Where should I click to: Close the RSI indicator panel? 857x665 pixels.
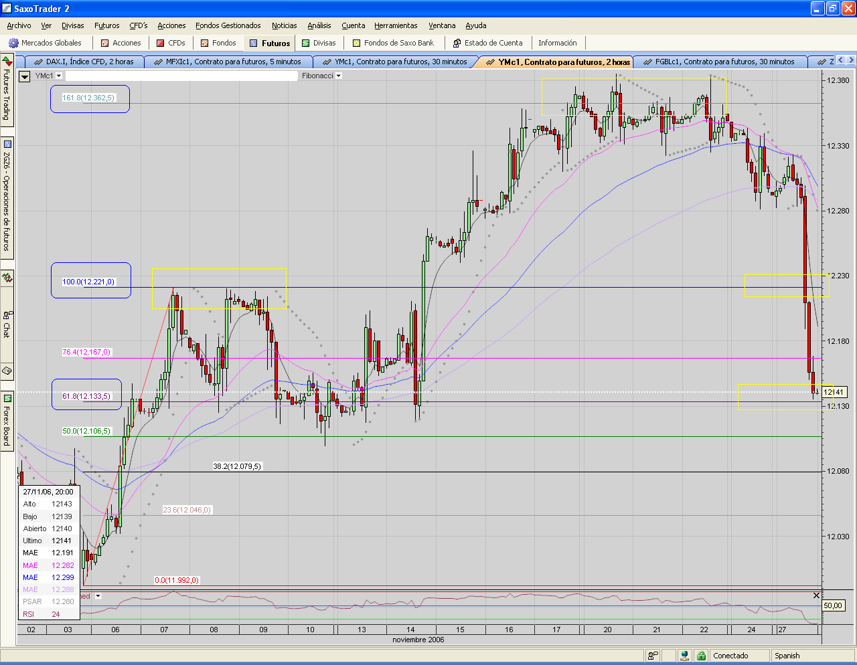pyautogui.click(x=816, y=595)
